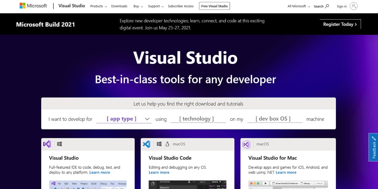Click Learn more under Visual Studio Code
The width and height of the screenshot is (378, 189).
coord(159,172)
